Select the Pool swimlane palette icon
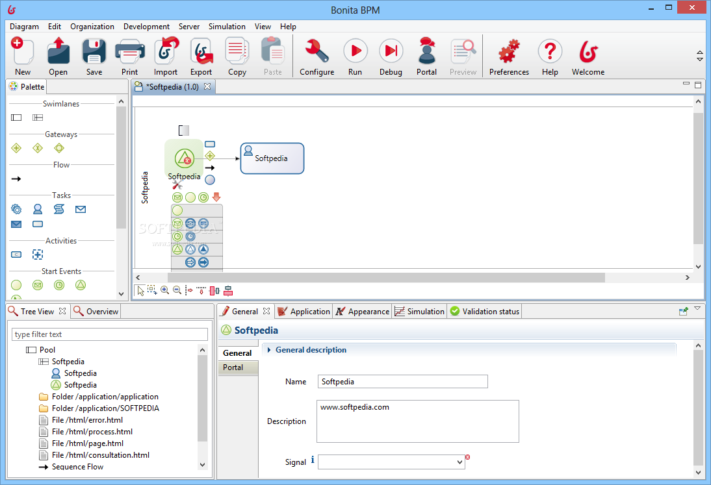This screenshot has height=485, width=711. click(16, 118)
